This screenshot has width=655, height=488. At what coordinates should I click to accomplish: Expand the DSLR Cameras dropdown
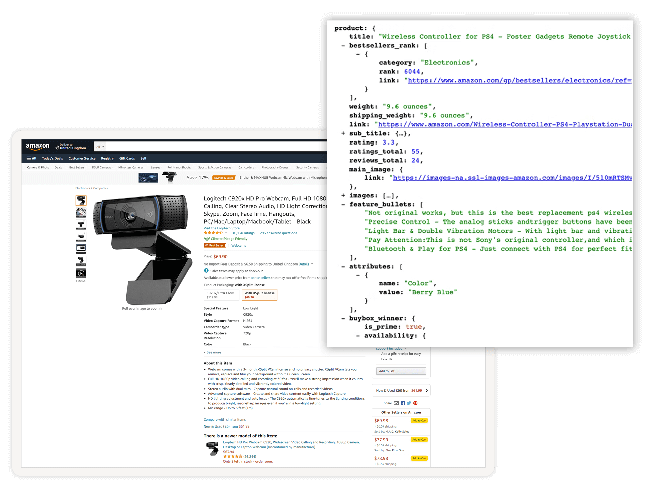(x=102, y=167)
